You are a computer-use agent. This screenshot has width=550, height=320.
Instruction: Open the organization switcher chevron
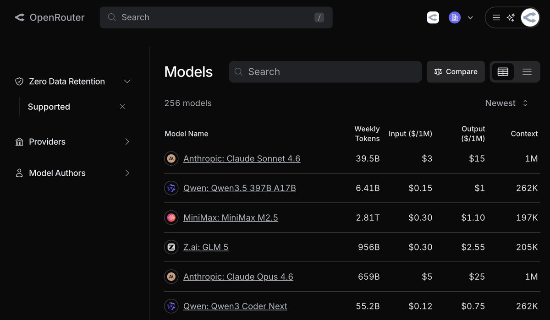click(x=470, y=17)
